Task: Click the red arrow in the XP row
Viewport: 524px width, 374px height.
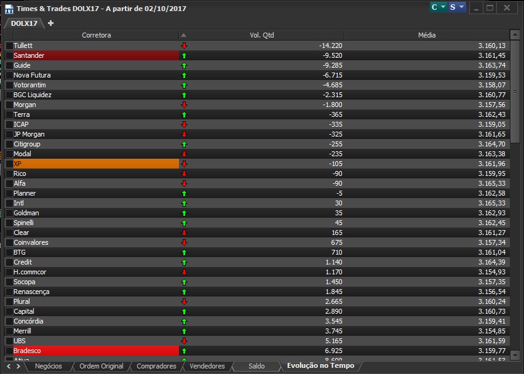Action: tap(184, 164)
